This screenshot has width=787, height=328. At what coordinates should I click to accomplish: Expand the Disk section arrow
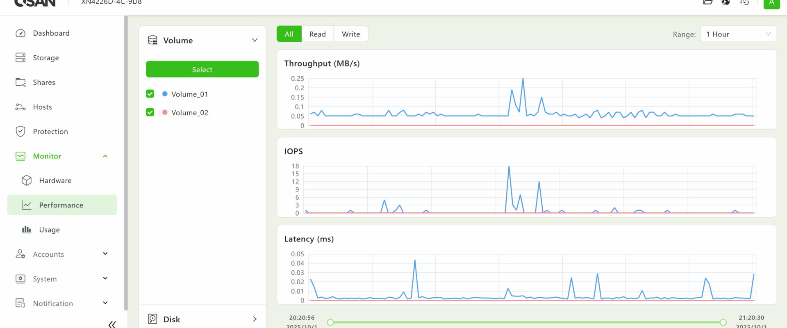click(x=255, y=319)
